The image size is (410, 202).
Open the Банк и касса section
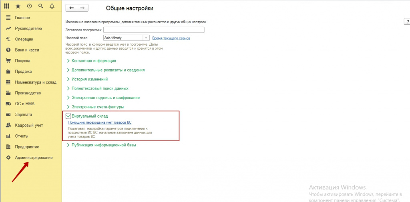(27, 50)
